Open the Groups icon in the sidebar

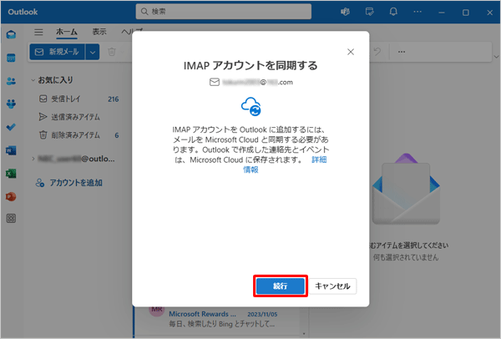pos(11,104)
